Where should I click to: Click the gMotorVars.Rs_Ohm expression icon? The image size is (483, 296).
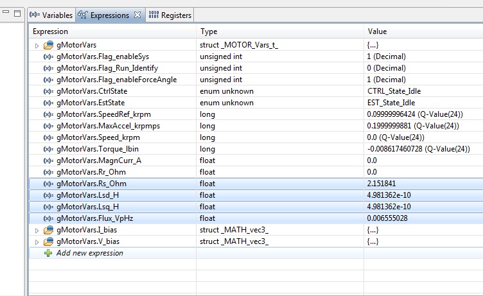click(48, 184)
